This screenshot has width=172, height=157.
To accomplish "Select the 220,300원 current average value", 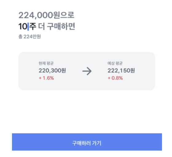I will click(52, 70).
